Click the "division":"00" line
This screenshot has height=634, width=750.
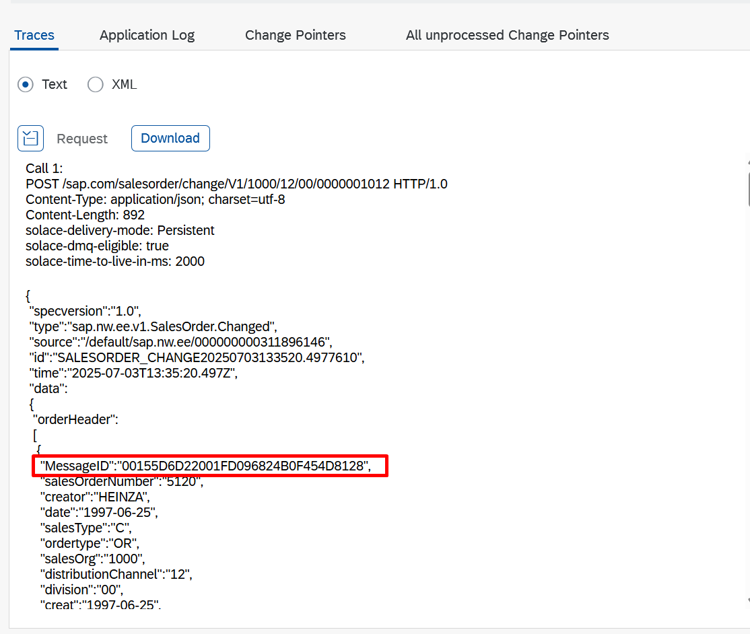pos(81,590)
